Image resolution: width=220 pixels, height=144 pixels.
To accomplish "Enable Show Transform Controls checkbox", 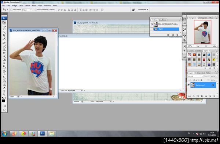I will (36, 10).
